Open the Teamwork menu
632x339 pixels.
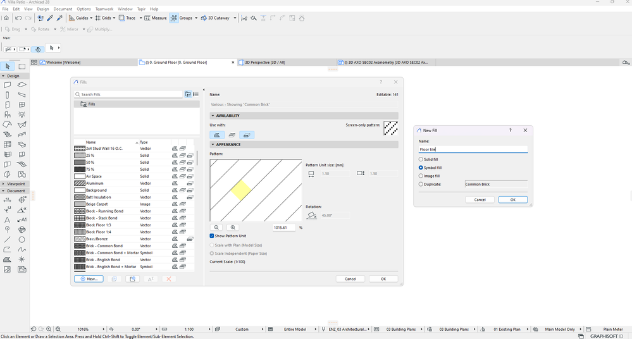point(104,9)
